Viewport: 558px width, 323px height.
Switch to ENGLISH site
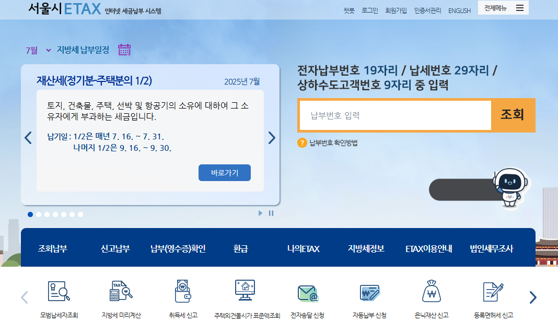(459, 10)
